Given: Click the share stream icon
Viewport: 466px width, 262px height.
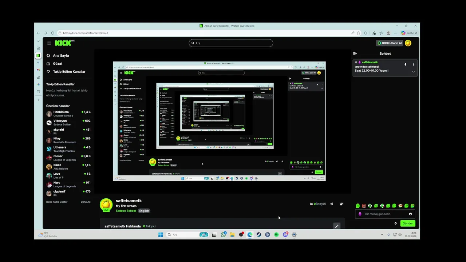Looking at the screenshot, I should (x=332, y=204).
